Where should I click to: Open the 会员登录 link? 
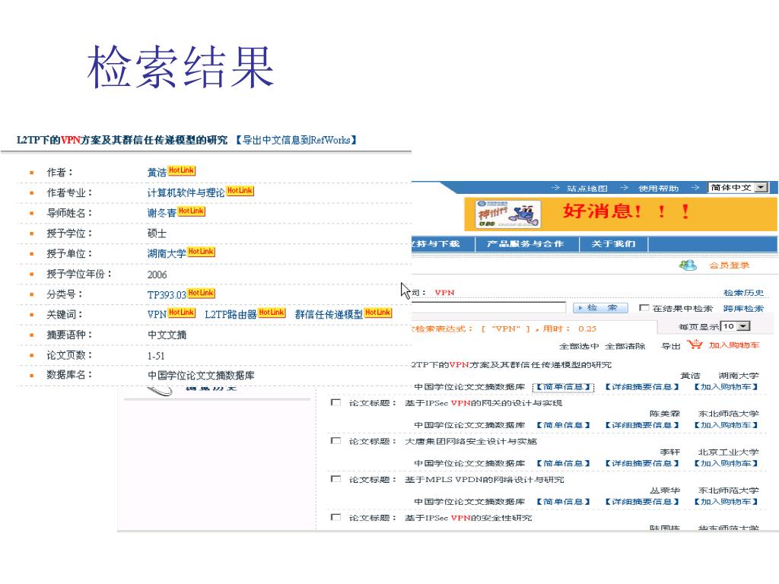(729, 265)
